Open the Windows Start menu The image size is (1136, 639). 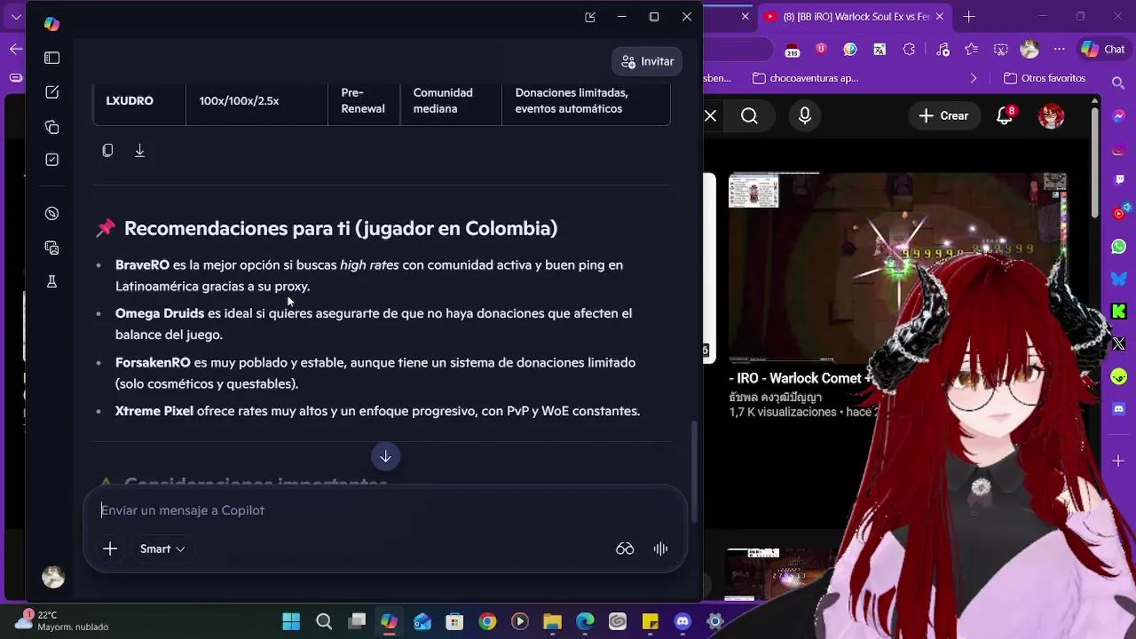[x=290, y=621]
